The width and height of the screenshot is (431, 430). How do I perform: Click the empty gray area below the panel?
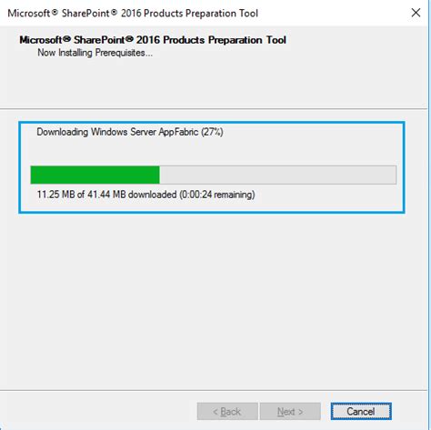(x=214, y=302)
